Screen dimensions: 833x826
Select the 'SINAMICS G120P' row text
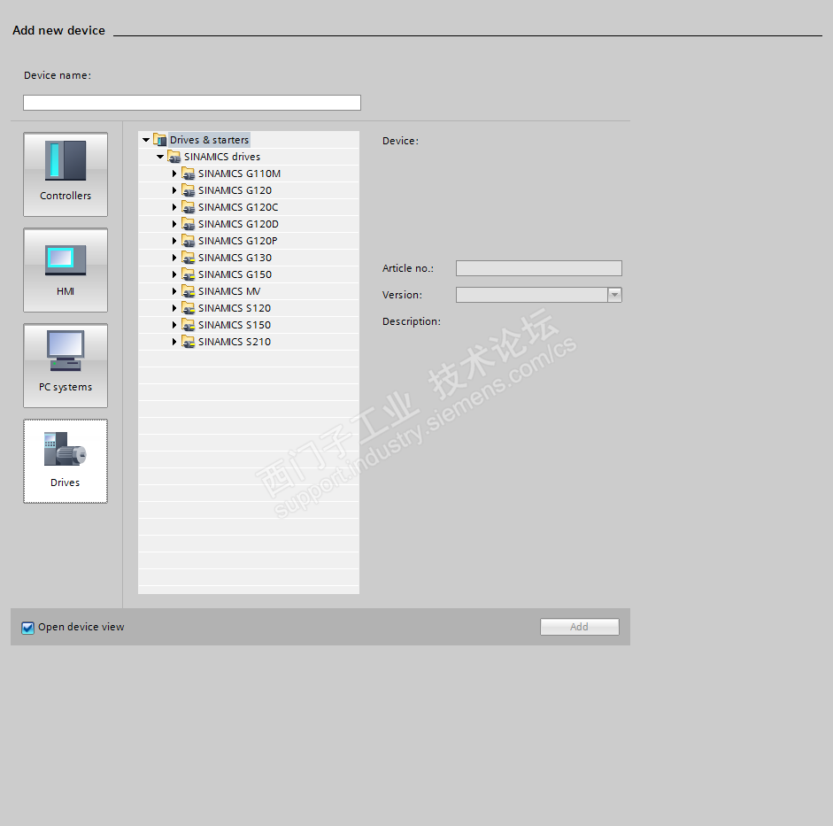(237, 241)
